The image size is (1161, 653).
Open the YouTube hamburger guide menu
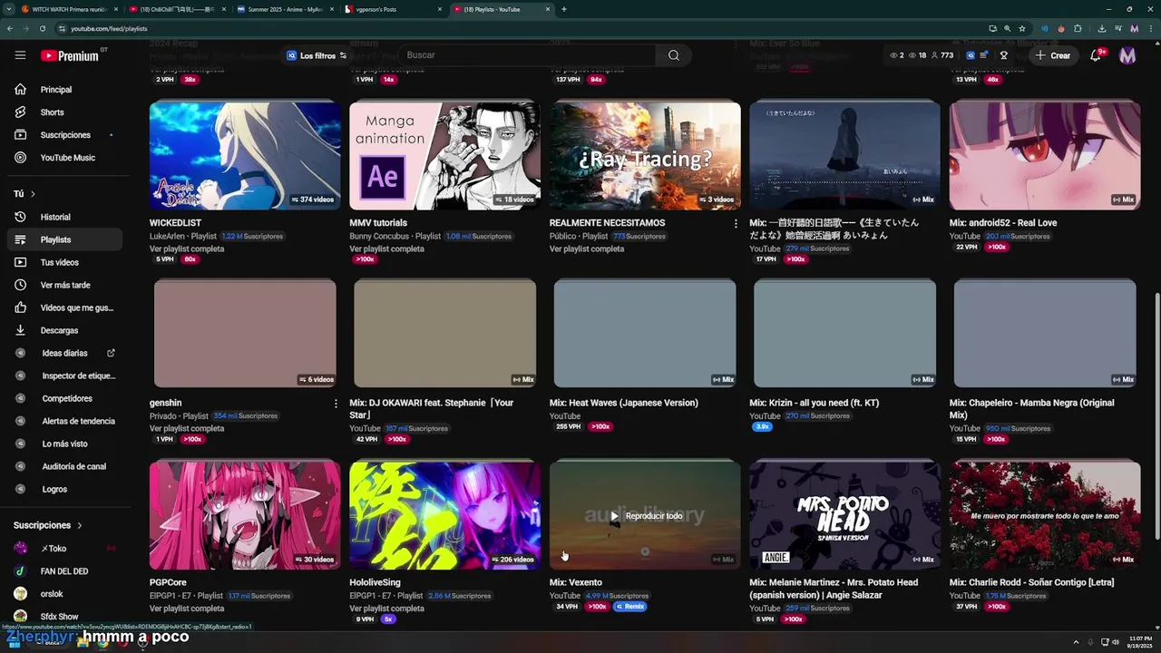(x=20, y=55)
